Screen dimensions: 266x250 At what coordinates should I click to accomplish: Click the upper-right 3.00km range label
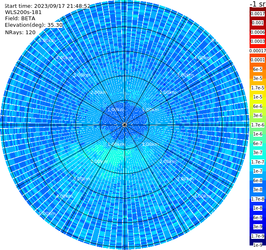185,75
